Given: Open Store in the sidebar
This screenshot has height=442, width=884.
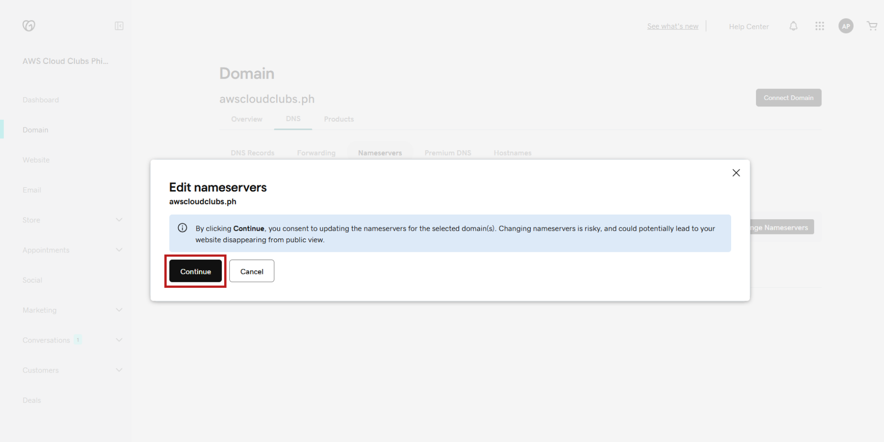Looking at the screenshot, I should 31,220.
